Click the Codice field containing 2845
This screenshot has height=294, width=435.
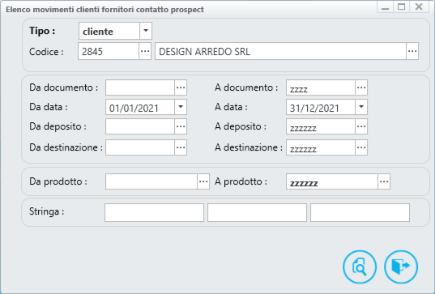[109, 51]
